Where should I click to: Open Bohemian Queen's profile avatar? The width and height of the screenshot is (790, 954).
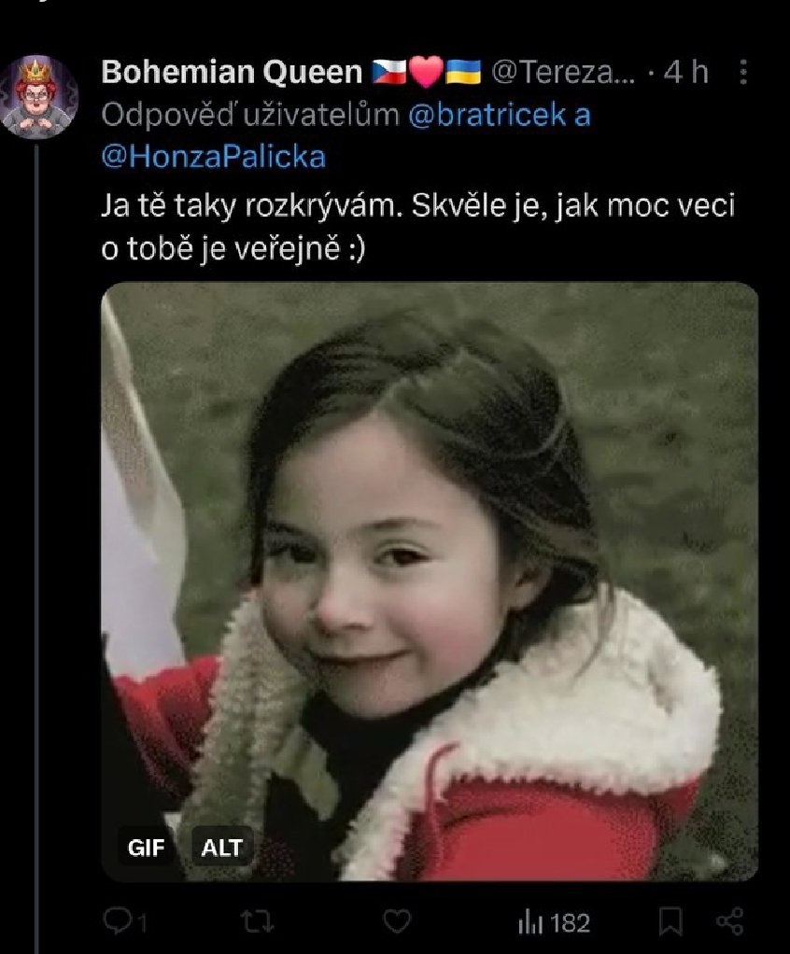point(38,97)
